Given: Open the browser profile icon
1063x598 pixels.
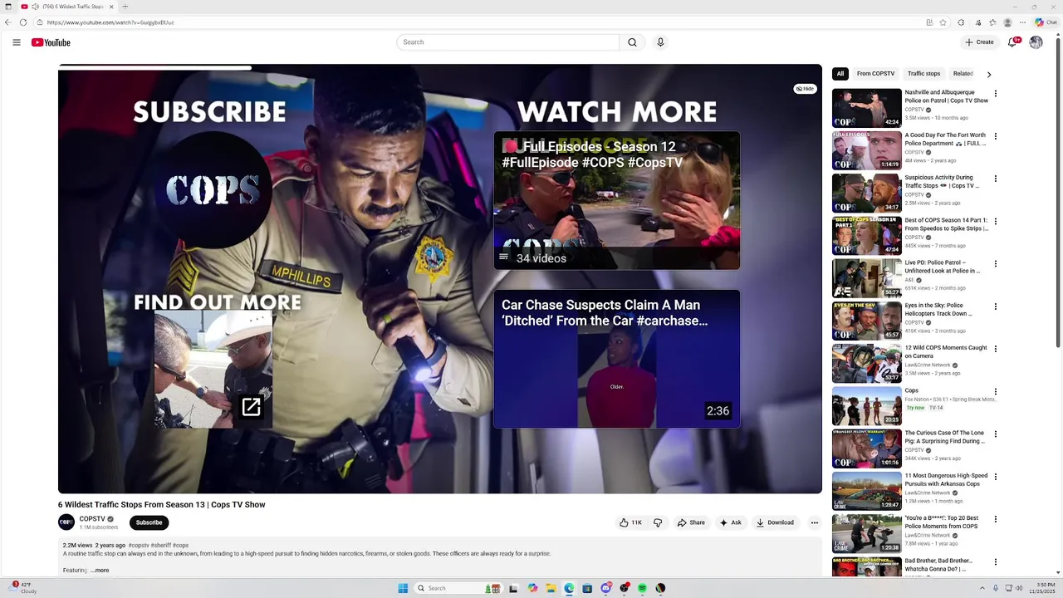Looking at the screenshot, I should pos(1007,22).
